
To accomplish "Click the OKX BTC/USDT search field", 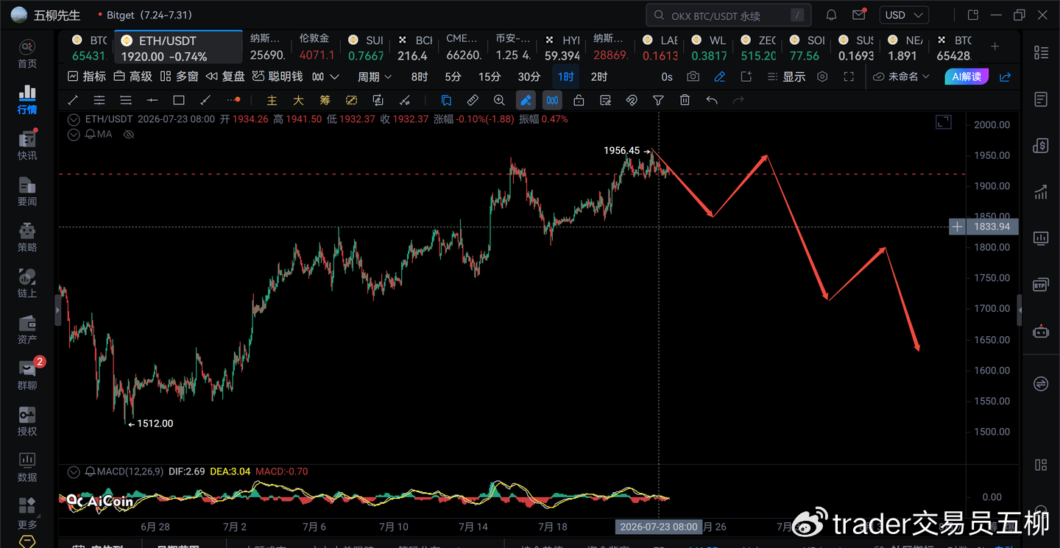I will click(x=729, y=15).
